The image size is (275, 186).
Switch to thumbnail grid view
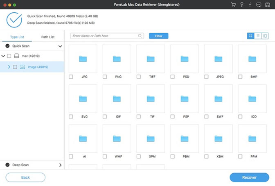click(250, 36)
